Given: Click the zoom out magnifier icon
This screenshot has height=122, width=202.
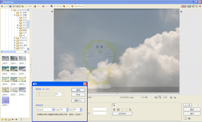Looking at the screenshot, I should coord(175,97).
